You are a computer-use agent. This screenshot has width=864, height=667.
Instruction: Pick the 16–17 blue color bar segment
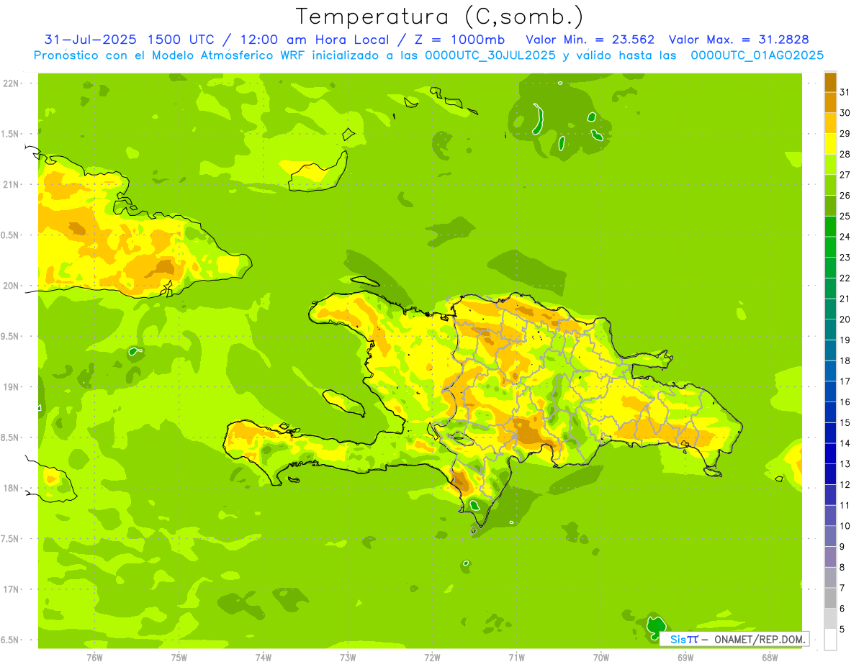tap(830, 391)
